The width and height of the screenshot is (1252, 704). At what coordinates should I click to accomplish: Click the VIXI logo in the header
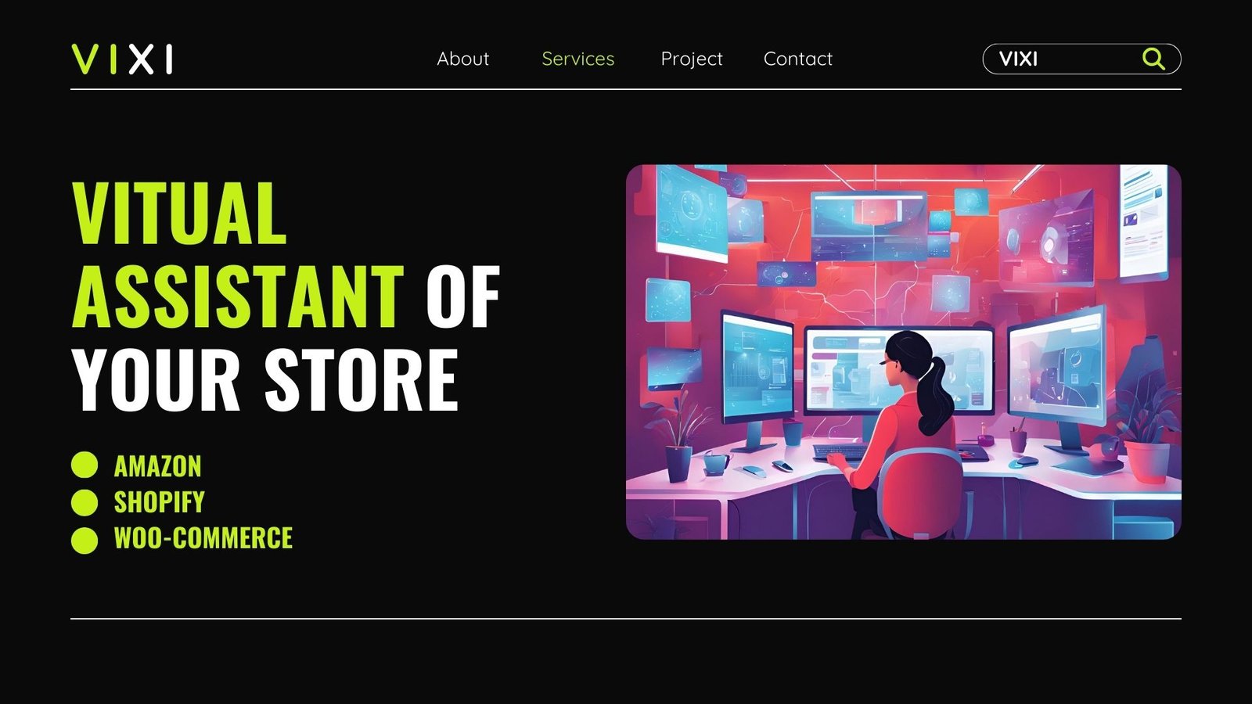[x=122, y=59]
